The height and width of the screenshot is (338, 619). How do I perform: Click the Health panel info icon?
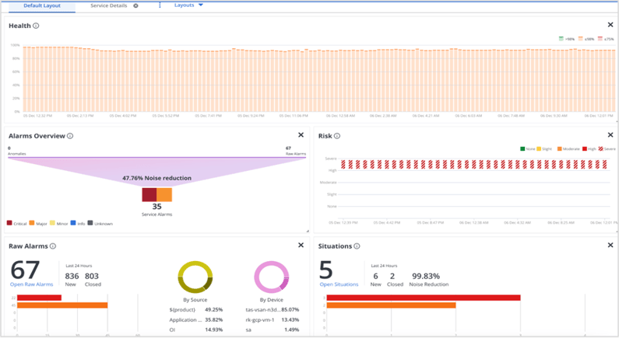point(37,26)
